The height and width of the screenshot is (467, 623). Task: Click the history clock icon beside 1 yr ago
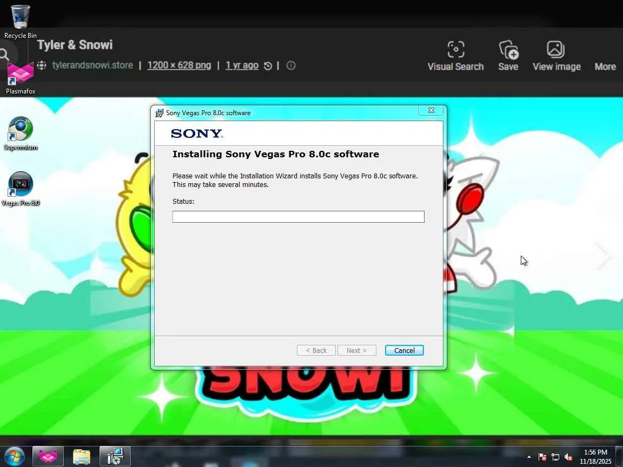coord(268,65)
